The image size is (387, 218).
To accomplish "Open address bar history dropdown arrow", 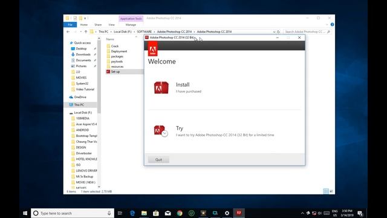I will point(274,31).
